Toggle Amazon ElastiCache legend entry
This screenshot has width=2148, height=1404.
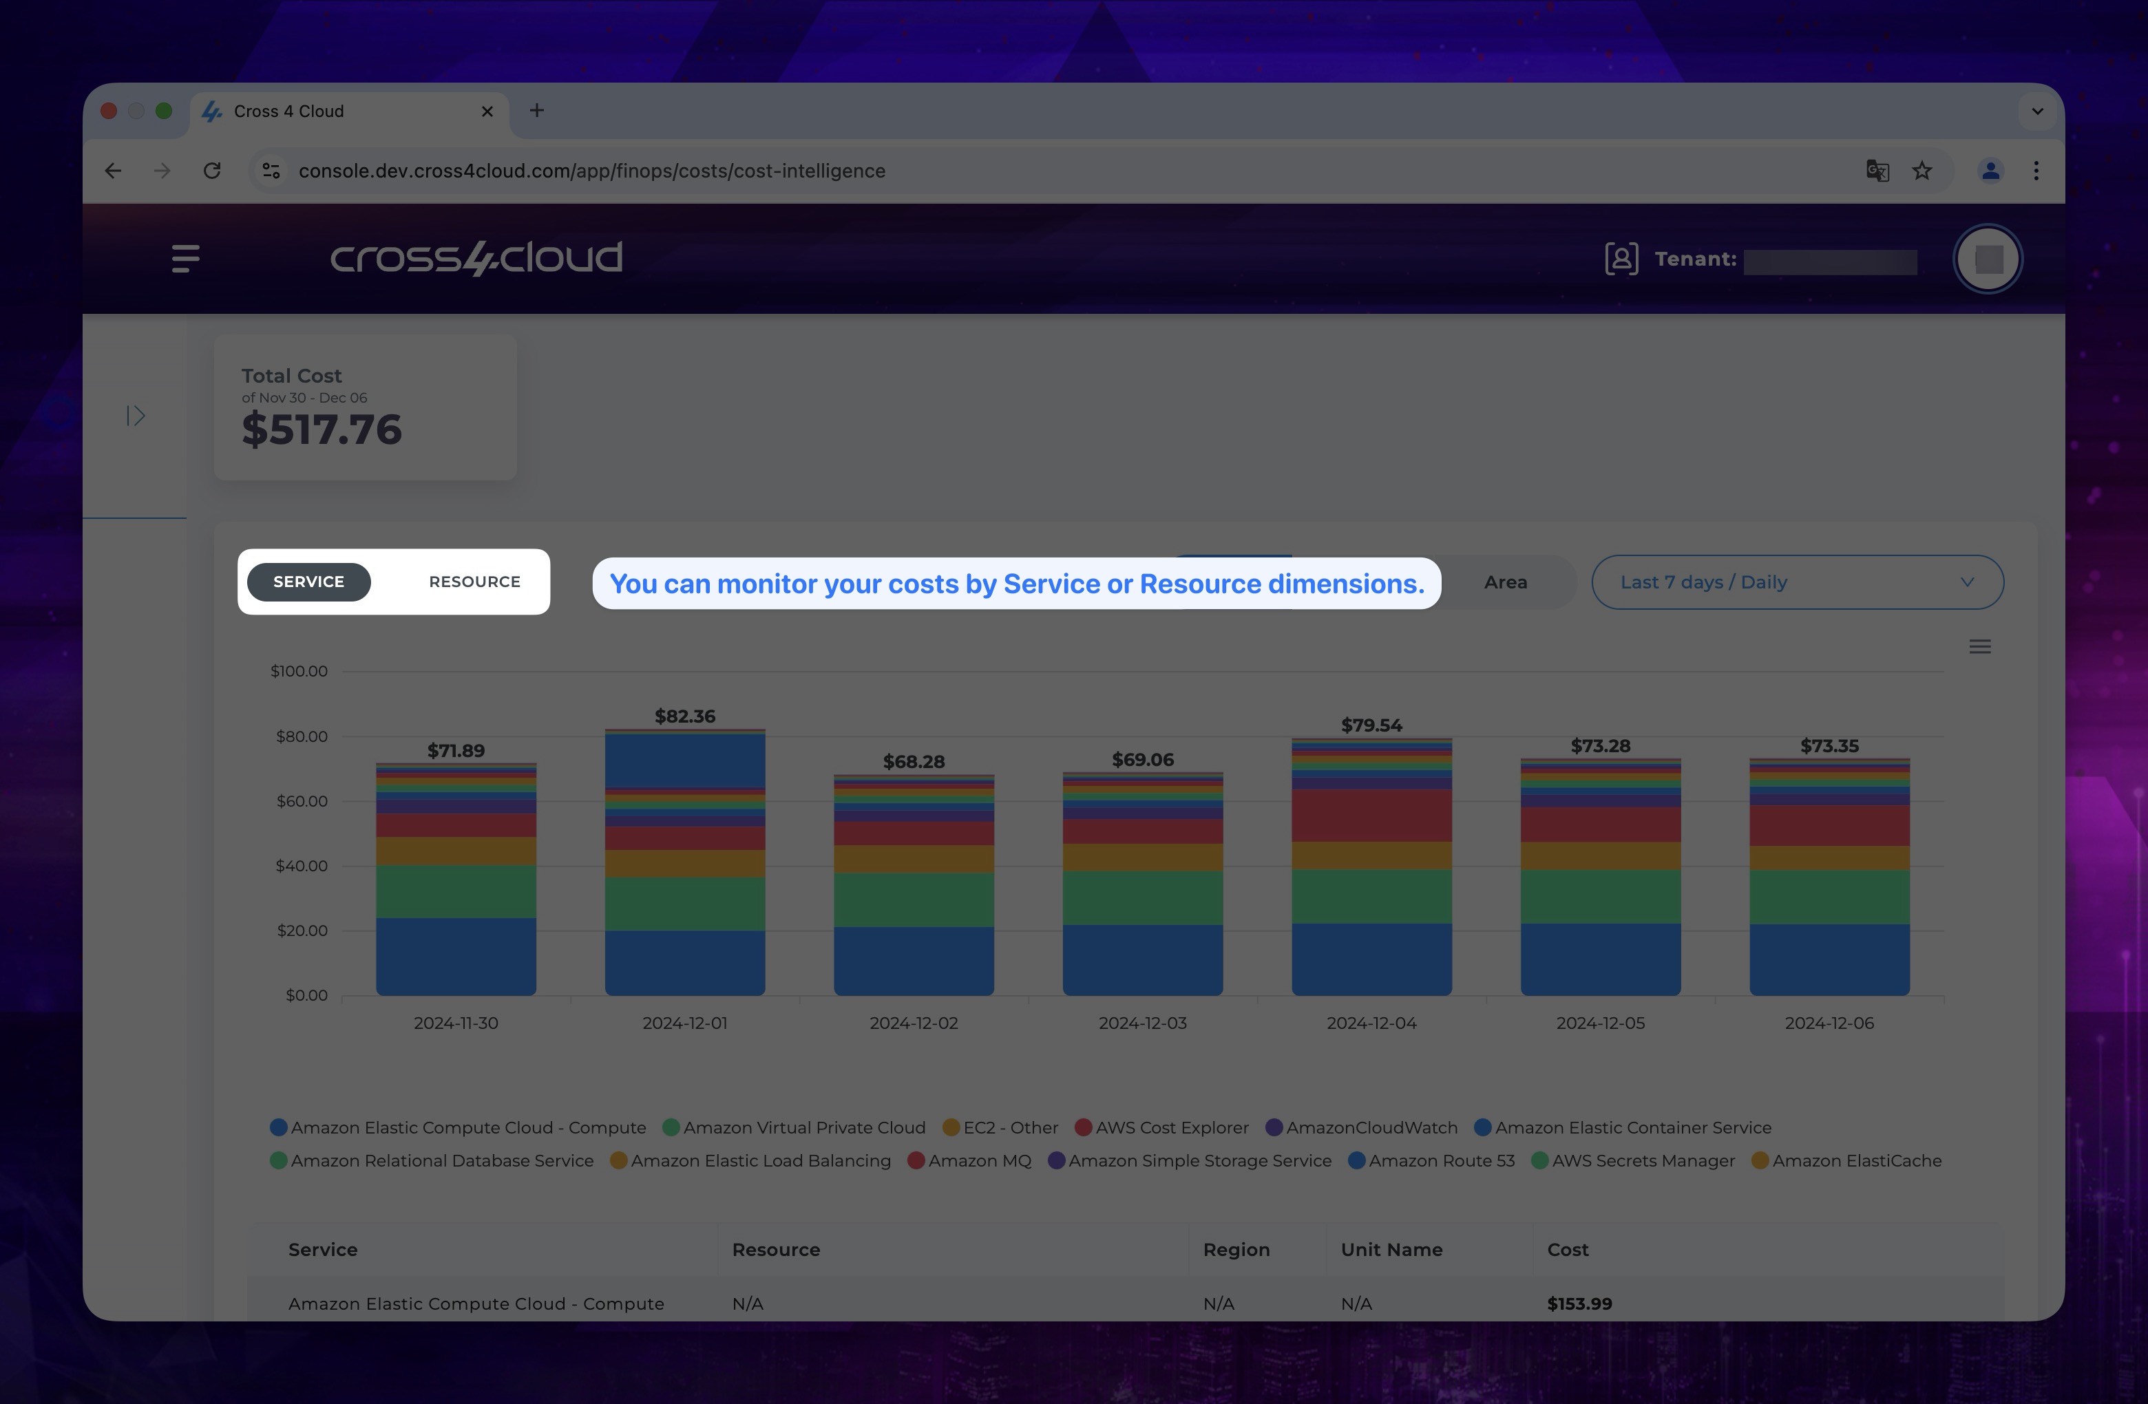pyautogui.click(x=1846, y=1161)
